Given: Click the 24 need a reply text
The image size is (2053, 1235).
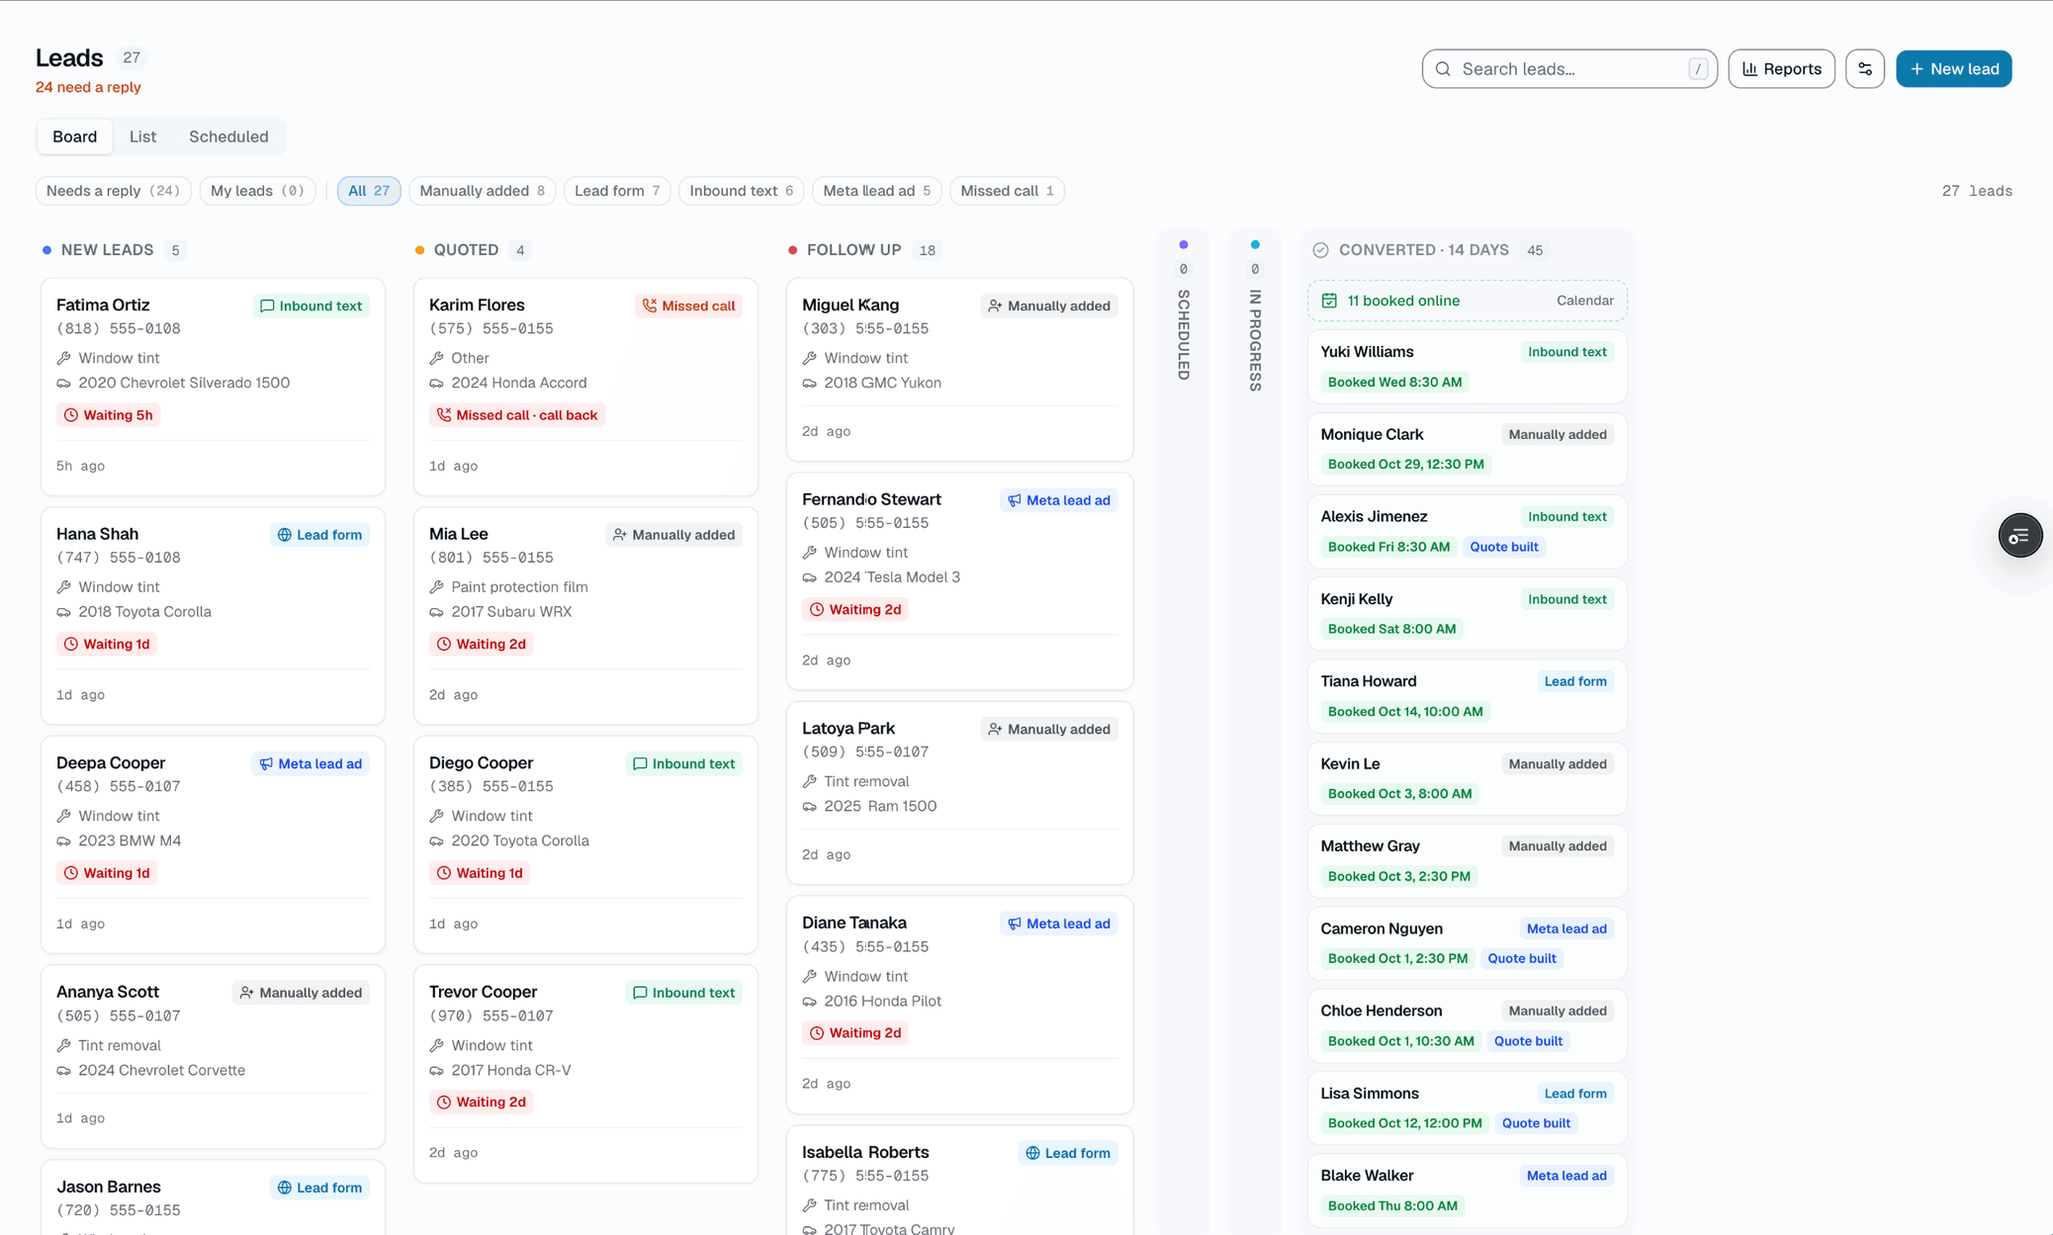Looking at the screenshot, I should [x=88, y=87].
